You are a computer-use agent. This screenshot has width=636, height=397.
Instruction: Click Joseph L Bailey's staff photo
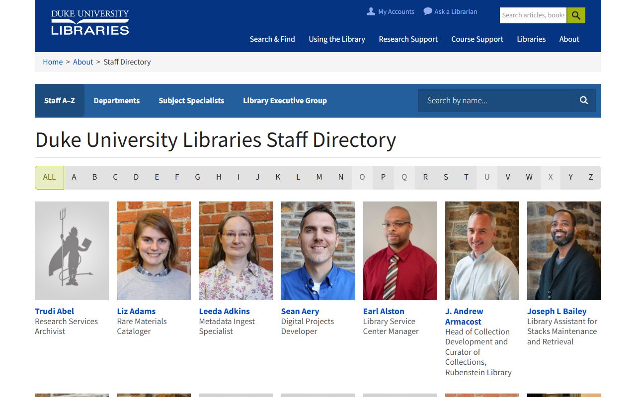564,251
